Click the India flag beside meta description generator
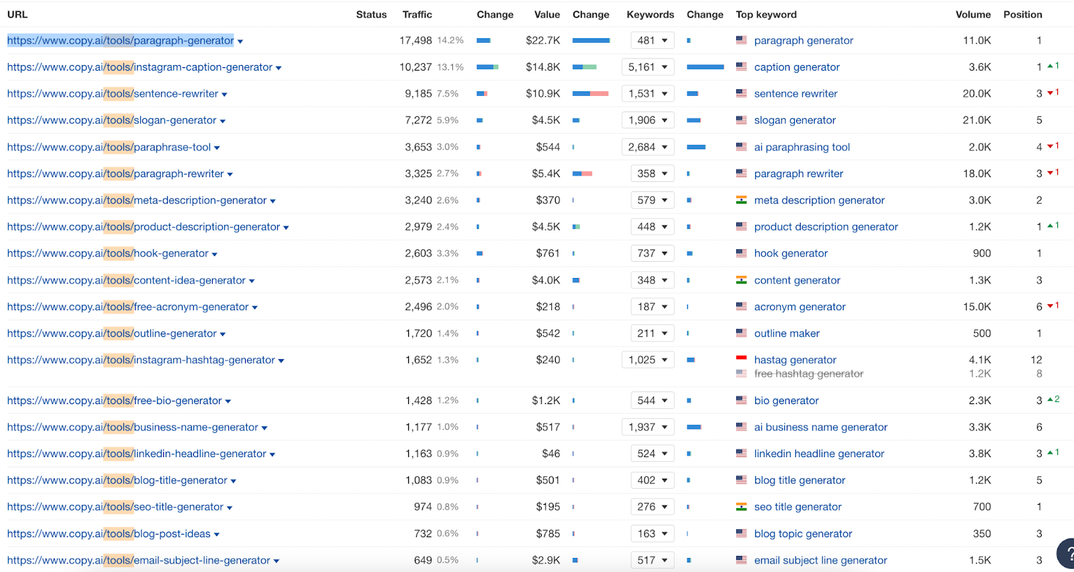Screen dimensions: 1074x572 click(x=741, y=200)
